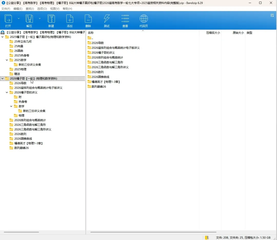
Task: Open the 帮助(H) menu
Action: tap(67, 9)
